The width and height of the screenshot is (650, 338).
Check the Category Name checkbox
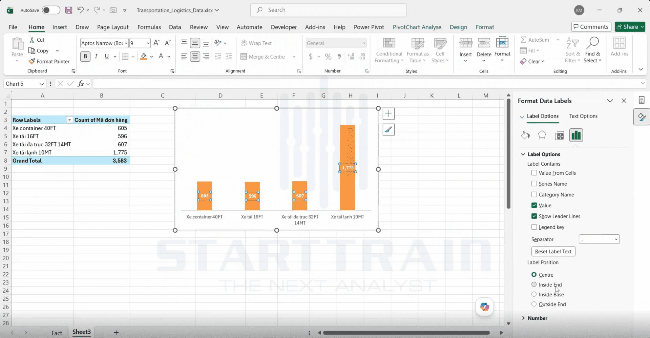point(534,194)
